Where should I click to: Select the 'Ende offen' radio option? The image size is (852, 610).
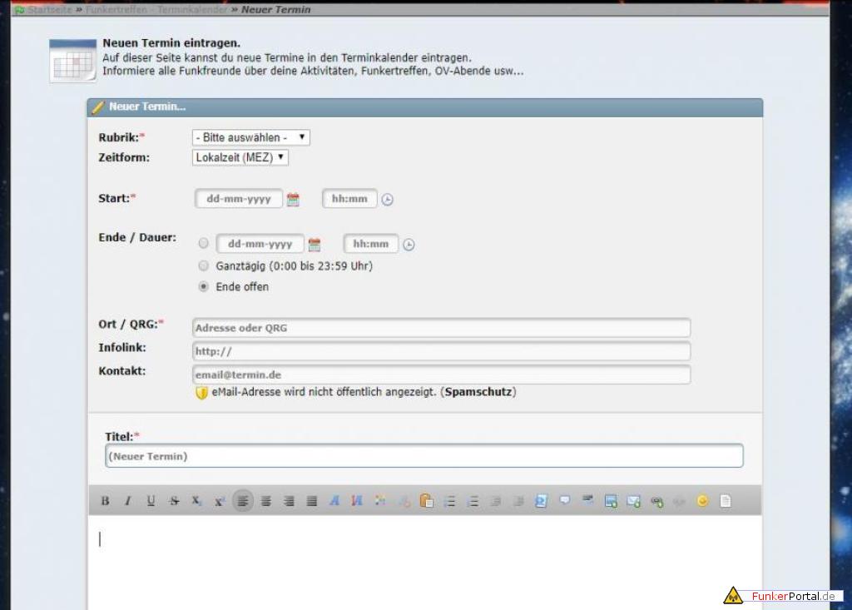204,287
